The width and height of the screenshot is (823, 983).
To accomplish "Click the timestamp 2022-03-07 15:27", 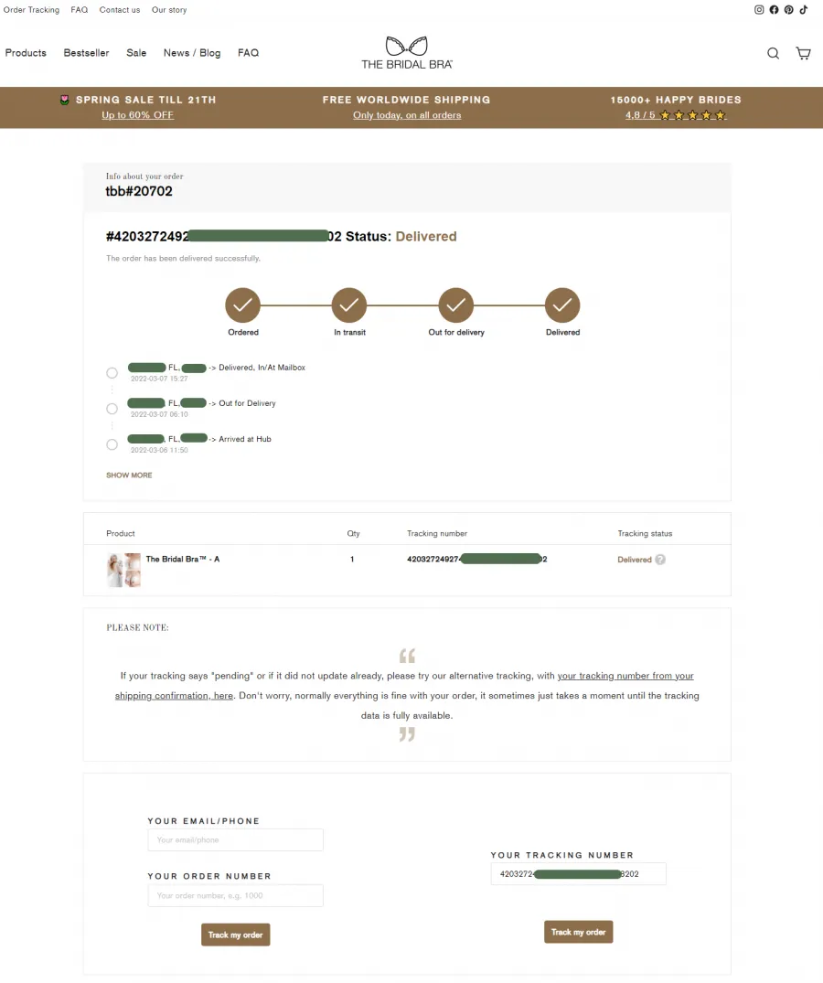I will coord(159,379).
